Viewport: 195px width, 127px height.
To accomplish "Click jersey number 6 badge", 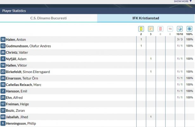I will [x=3, y=124].
